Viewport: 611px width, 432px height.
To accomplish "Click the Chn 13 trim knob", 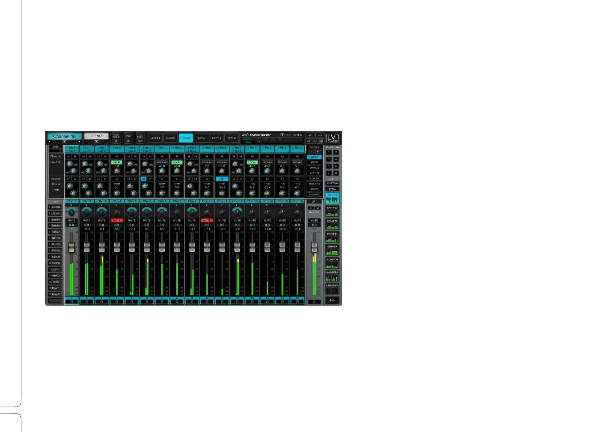I will point(252,193).
